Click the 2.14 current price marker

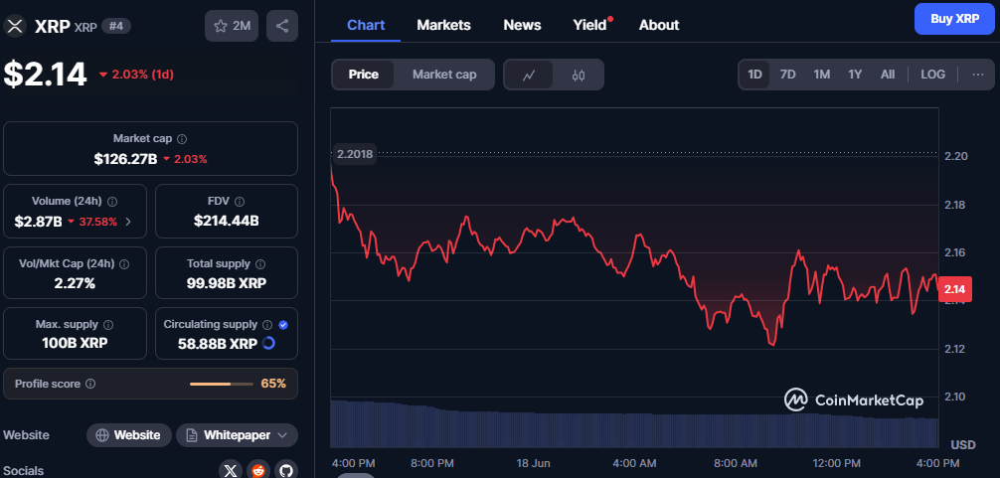[954, 289]
